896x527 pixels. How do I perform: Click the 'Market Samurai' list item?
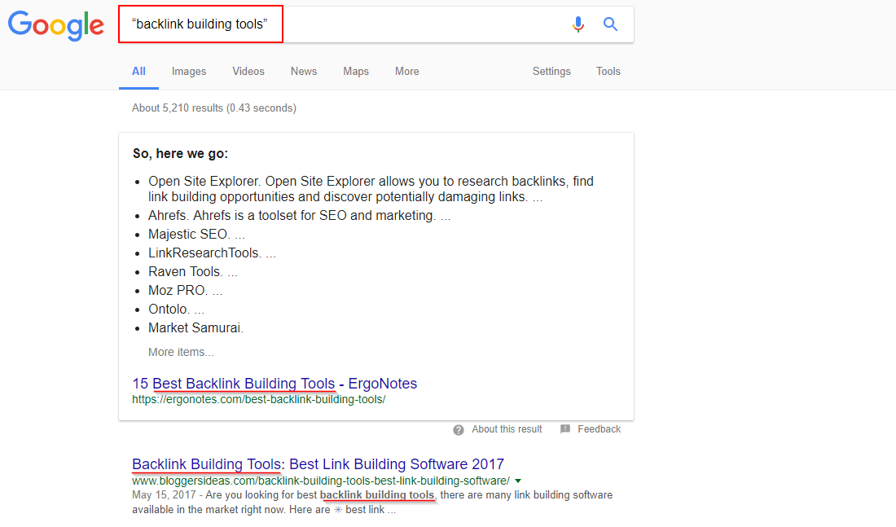point(196,328)
